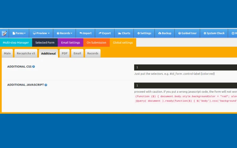
Task: Open System Check from the toolbar
Action: click(214, 33)
